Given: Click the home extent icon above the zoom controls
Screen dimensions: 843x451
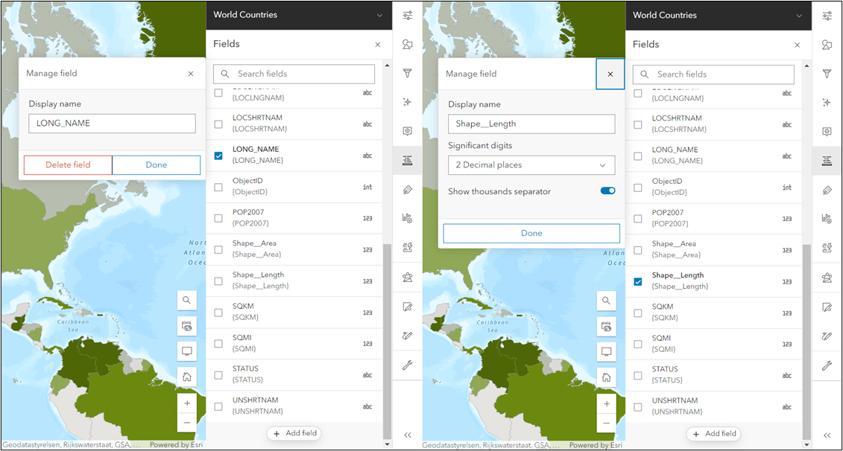Looking at the screenshot, I should point(187,377).
